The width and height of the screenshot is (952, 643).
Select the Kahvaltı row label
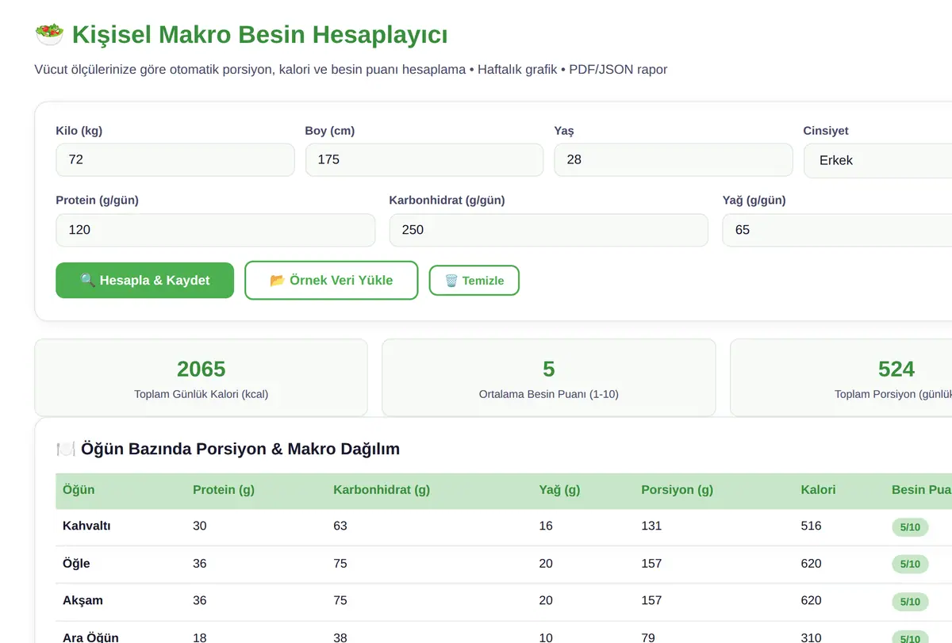coord(86,526)
